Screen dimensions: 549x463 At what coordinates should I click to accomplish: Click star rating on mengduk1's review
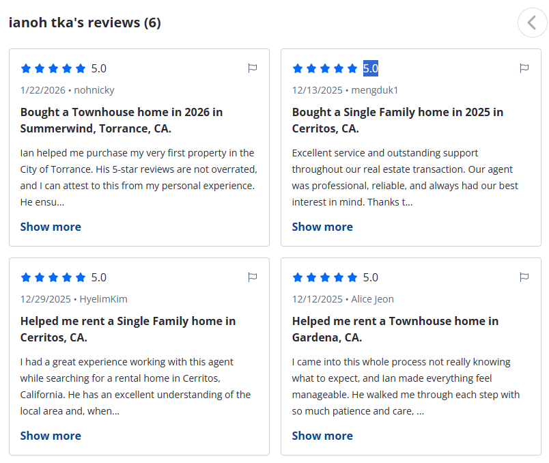[x=325, y=68]
